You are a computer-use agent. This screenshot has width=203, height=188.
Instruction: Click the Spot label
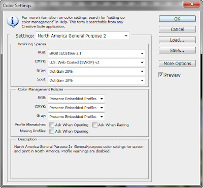[x=42, y=79]
